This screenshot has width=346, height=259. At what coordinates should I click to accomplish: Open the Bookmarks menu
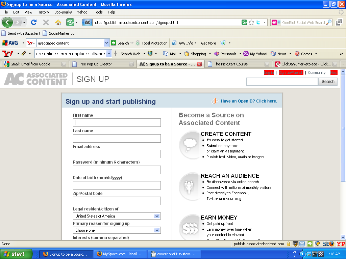click(x=63, y=12)
